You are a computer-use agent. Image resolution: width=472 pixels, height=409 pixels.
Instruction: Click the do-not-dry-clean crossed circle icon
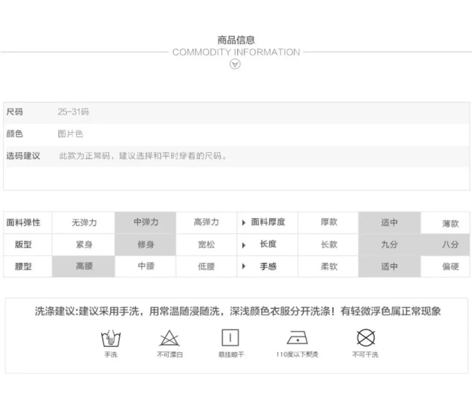pos(366,337)
